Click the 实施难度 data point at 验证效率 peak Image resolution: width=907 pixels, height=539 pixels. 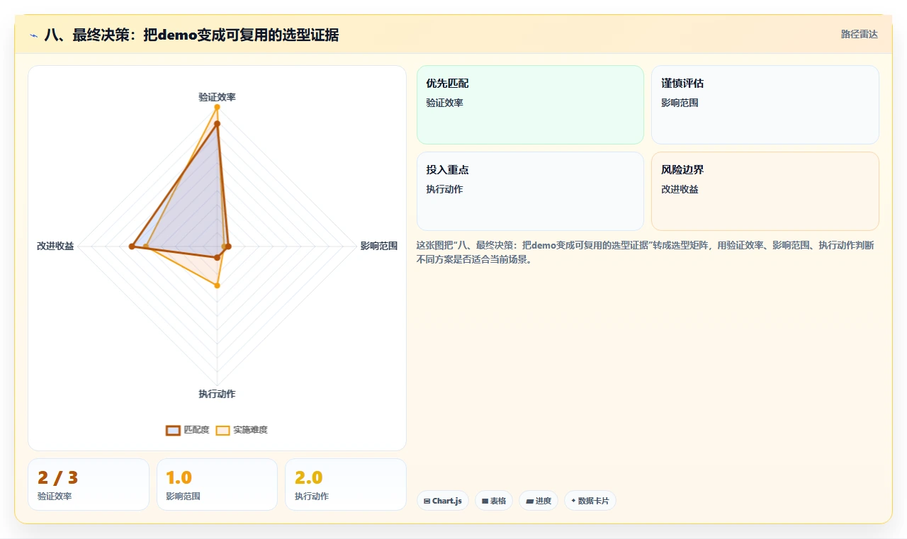click(x=217, y=107)
